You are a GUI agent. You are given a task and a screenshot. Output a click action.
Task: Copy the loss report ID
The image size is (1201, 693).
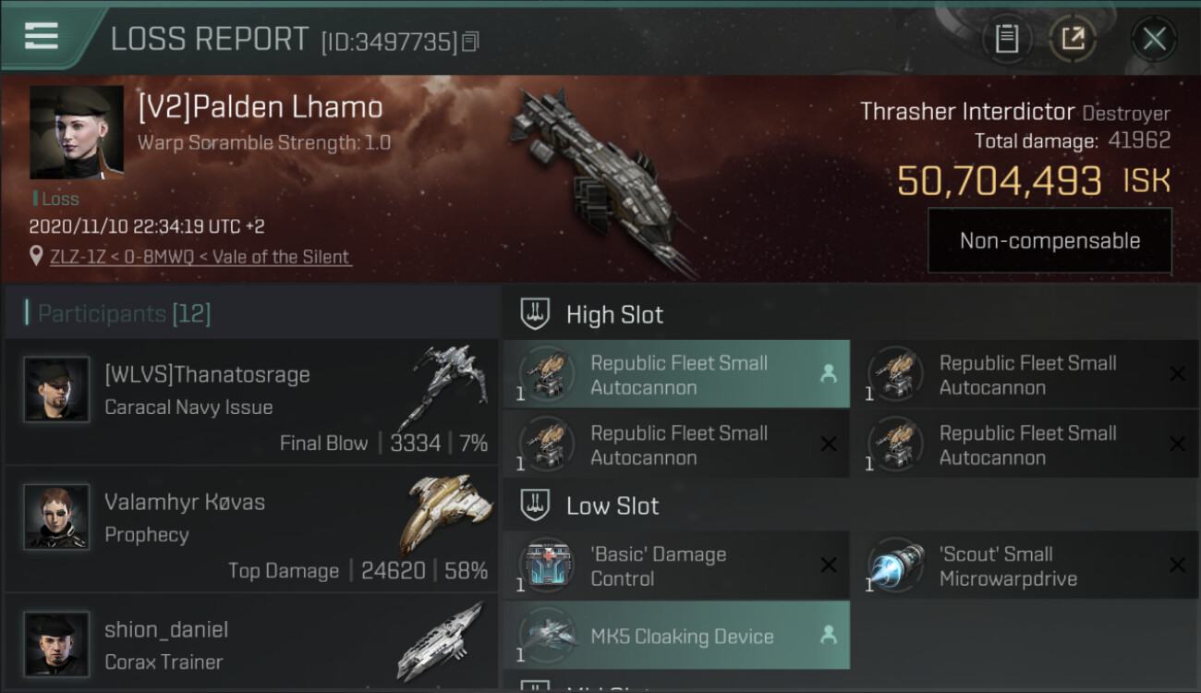point(470,42)
